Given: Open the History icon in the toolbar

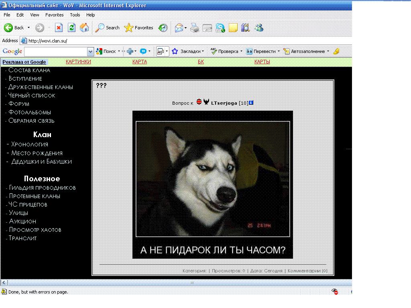Looking at the screenshot, I should tap(163, 28).
